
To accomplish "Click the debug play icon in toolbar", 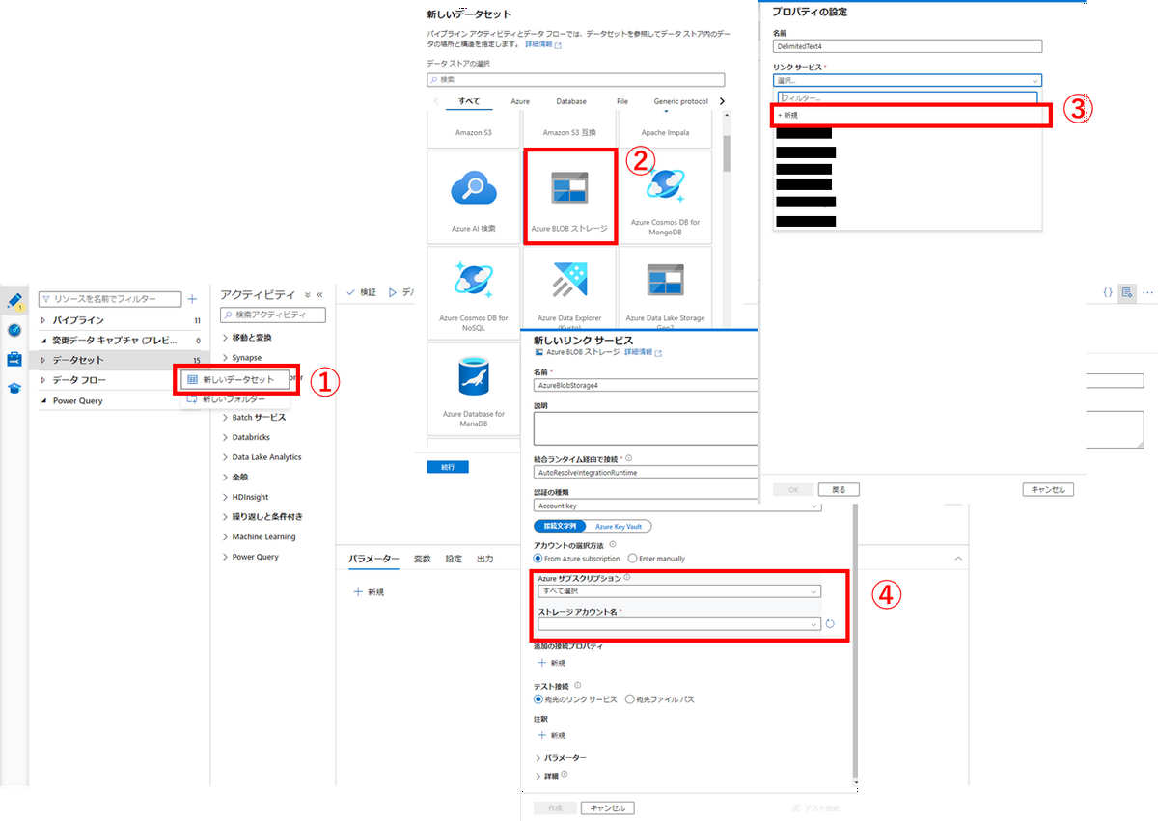I will point(393,292).
